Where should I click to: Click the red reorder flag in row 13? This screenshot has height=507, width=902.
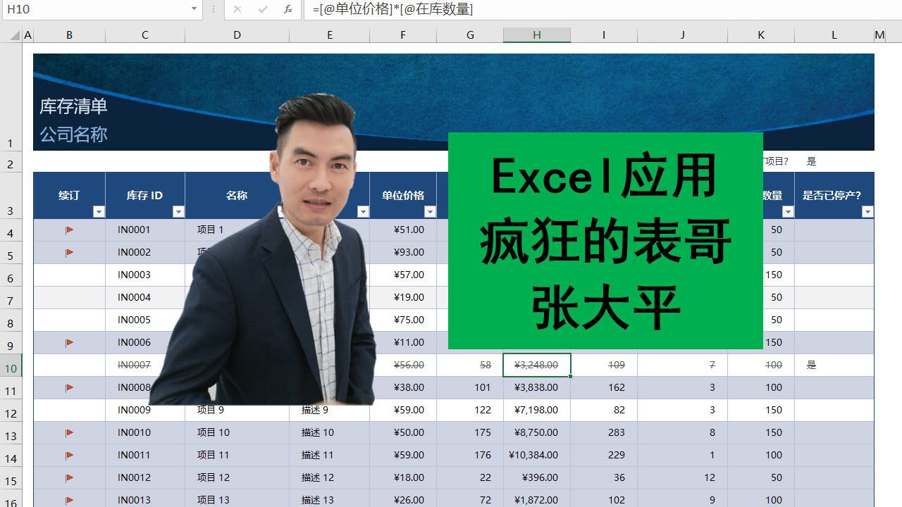pyautogui.click(x=68, y=432)
